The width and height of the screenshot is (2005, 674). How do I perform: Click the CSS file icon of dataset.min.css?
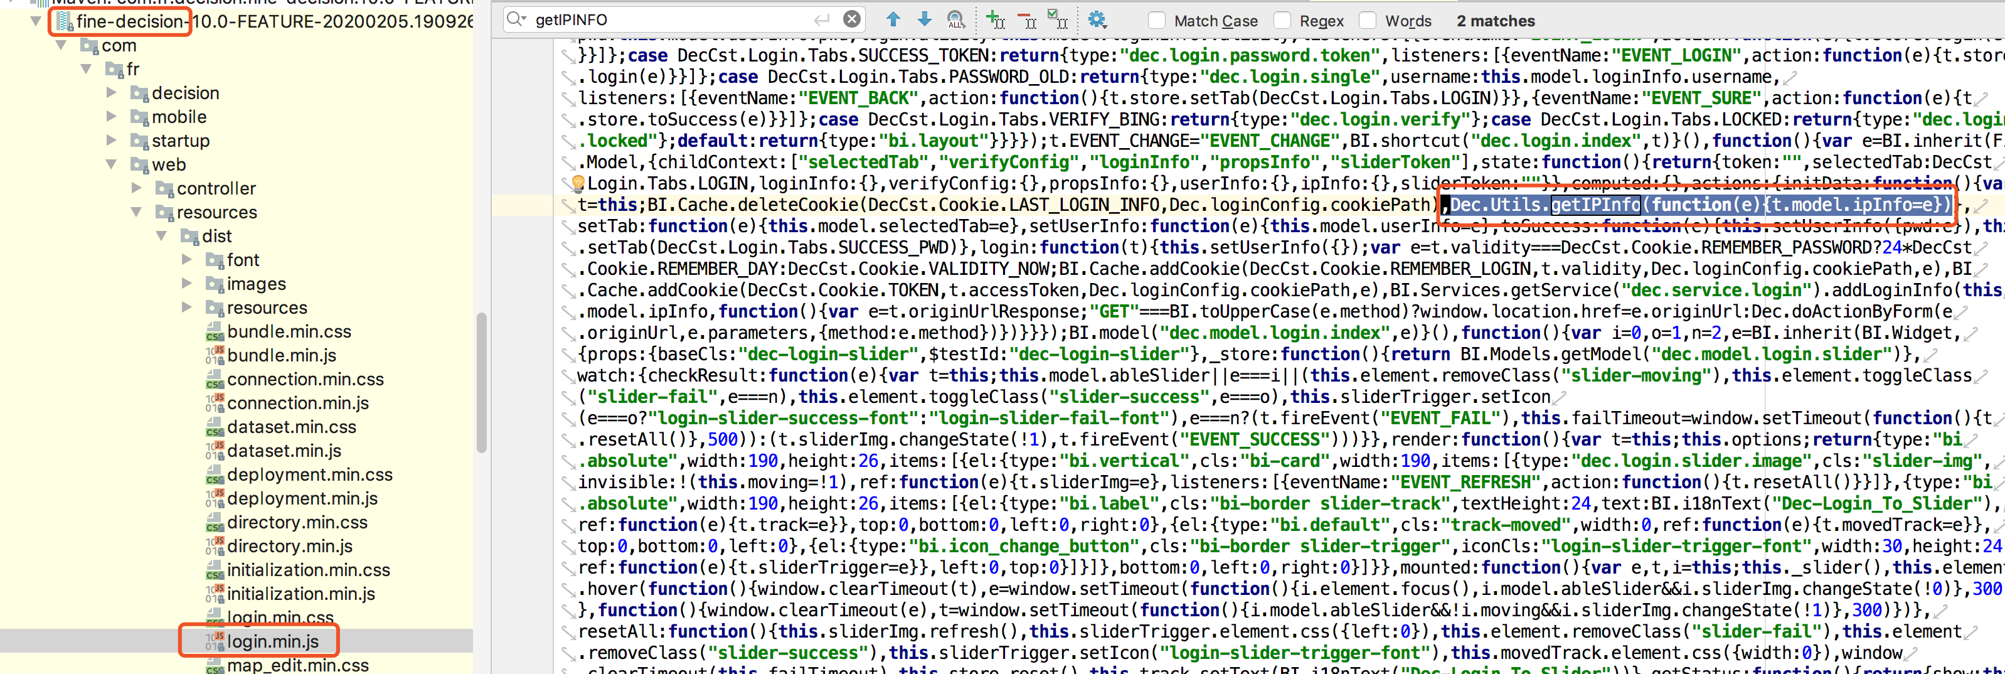pyautogui.click(x=215, y=427)
